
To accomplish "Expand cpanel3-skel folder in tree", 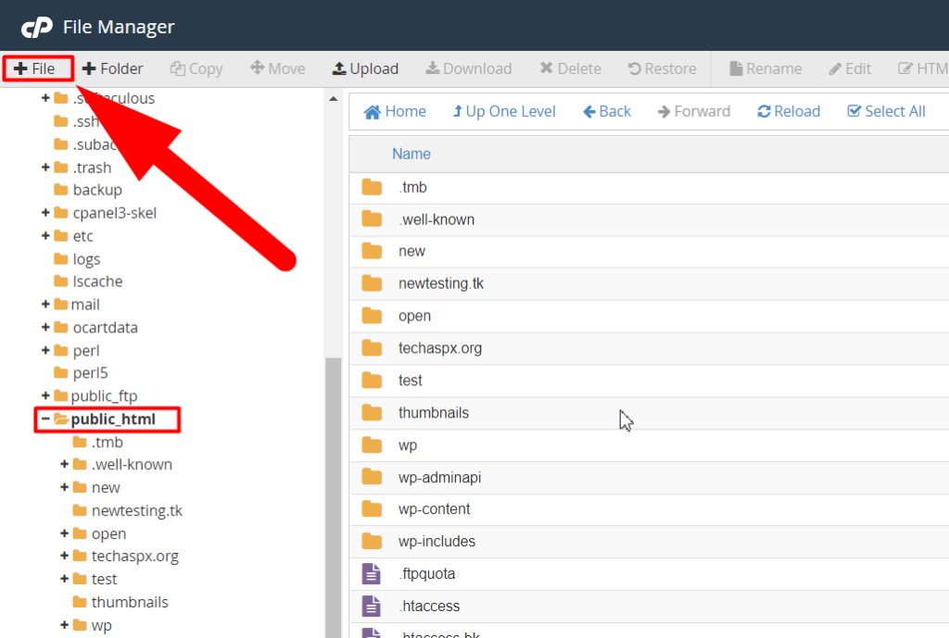I will 45,212.
